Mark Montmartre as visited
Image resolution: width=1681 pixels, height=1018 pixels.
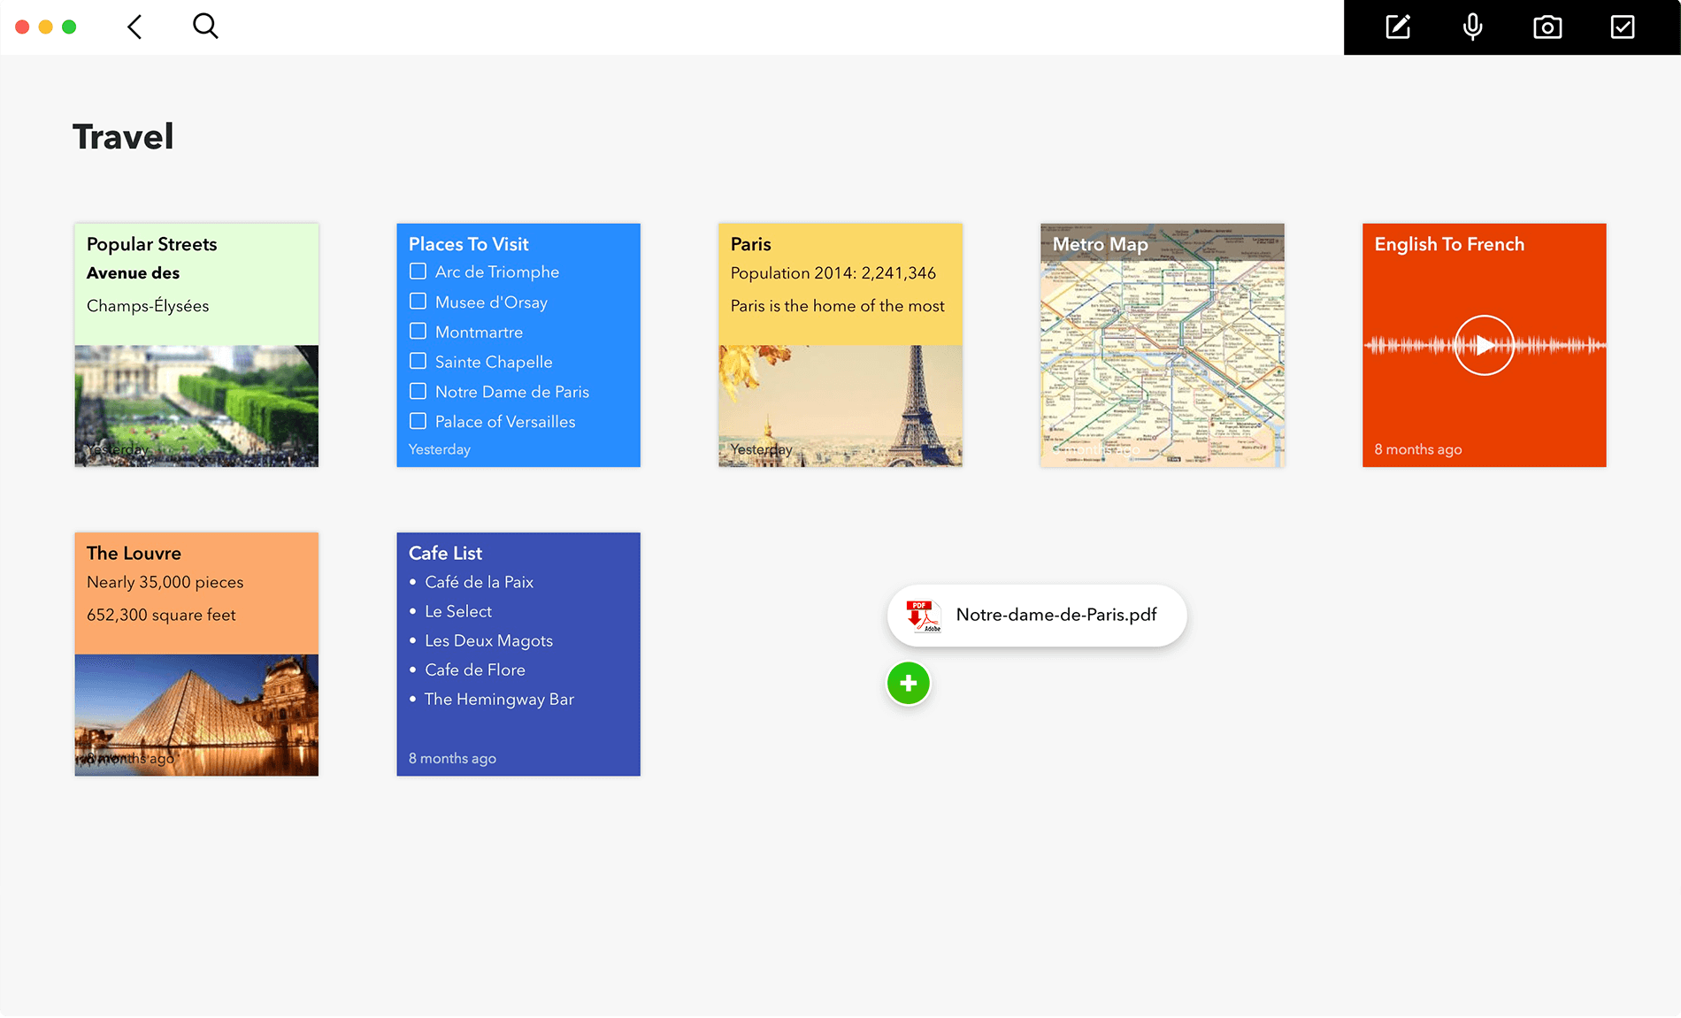(x=418, y=332)
